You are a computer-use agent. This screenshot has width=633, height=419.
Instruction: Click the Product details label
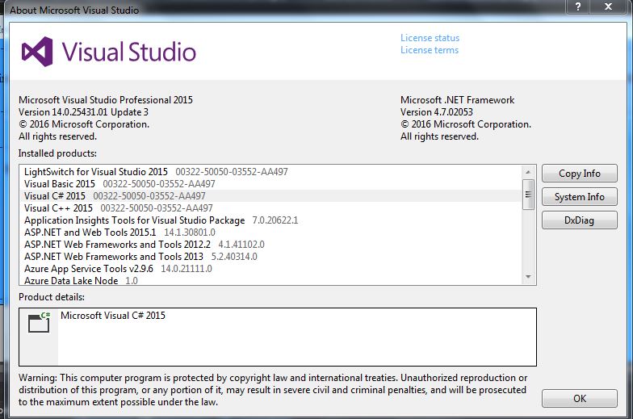(x=52, y=297)
